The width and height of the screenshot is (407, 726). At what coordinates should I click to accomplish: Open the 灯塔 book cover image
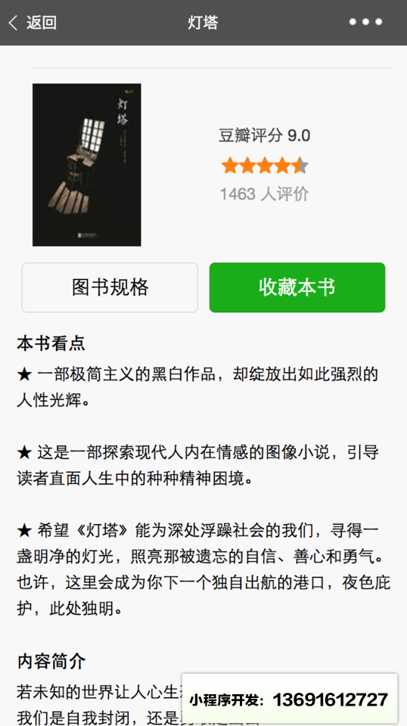point(86,165)
